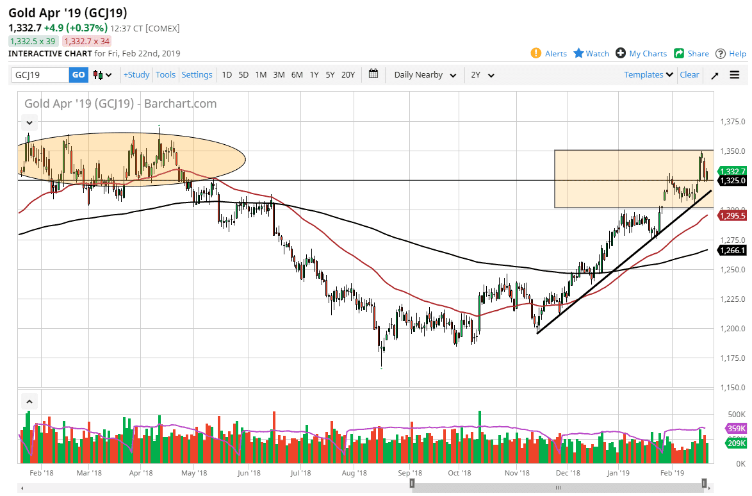752x496 pixels.
Task: Click the +Study link
Action: (x=136, y=75)
